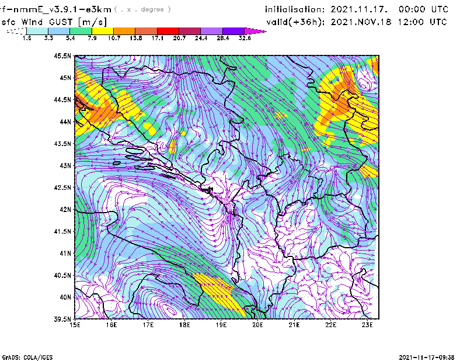Screen dimensions: 467x361
Task: Click the '00:00 UTC' initialisation time
Action: point(424,9)
